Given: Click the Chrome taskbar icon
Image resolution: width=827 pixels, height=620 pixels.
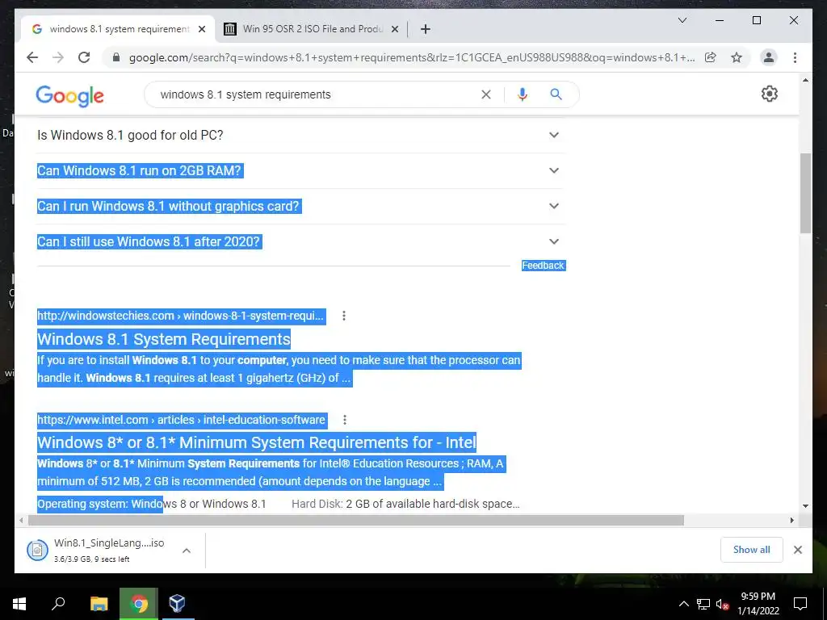Looking at the screenshot, I should [139, 603].
